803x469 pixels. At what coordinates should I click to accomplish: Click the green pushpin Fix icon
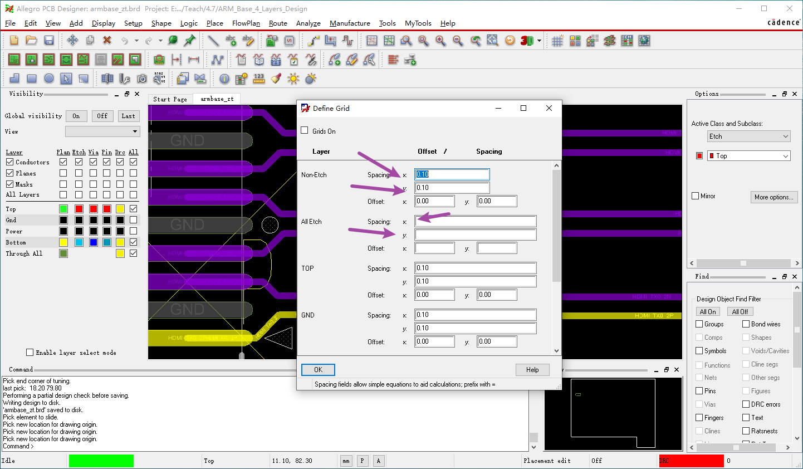tap(190, 40)
